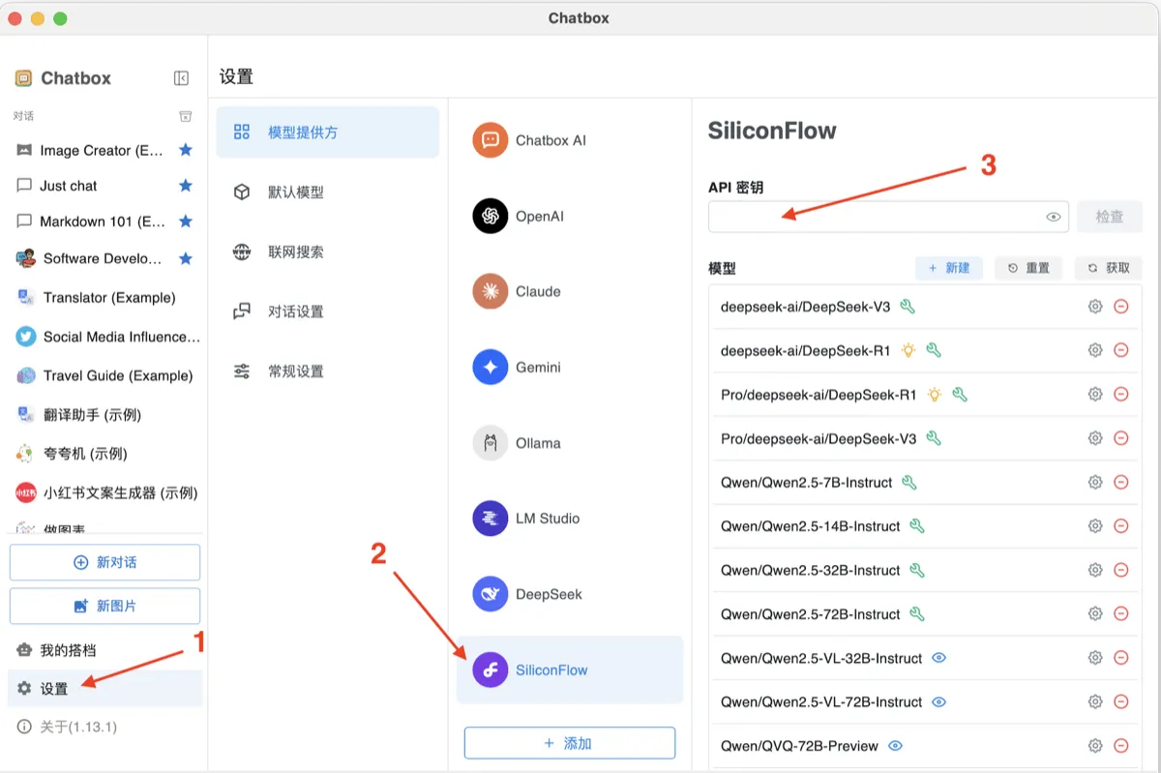The width and height of the screenshot is (1161, 773).
Task: Select the Chatbox AI provider icon
Action: 491,140
